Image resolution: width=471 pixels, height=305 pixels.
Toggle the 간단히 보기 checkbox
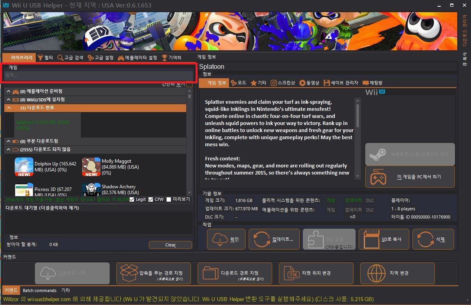click(189, 85)
